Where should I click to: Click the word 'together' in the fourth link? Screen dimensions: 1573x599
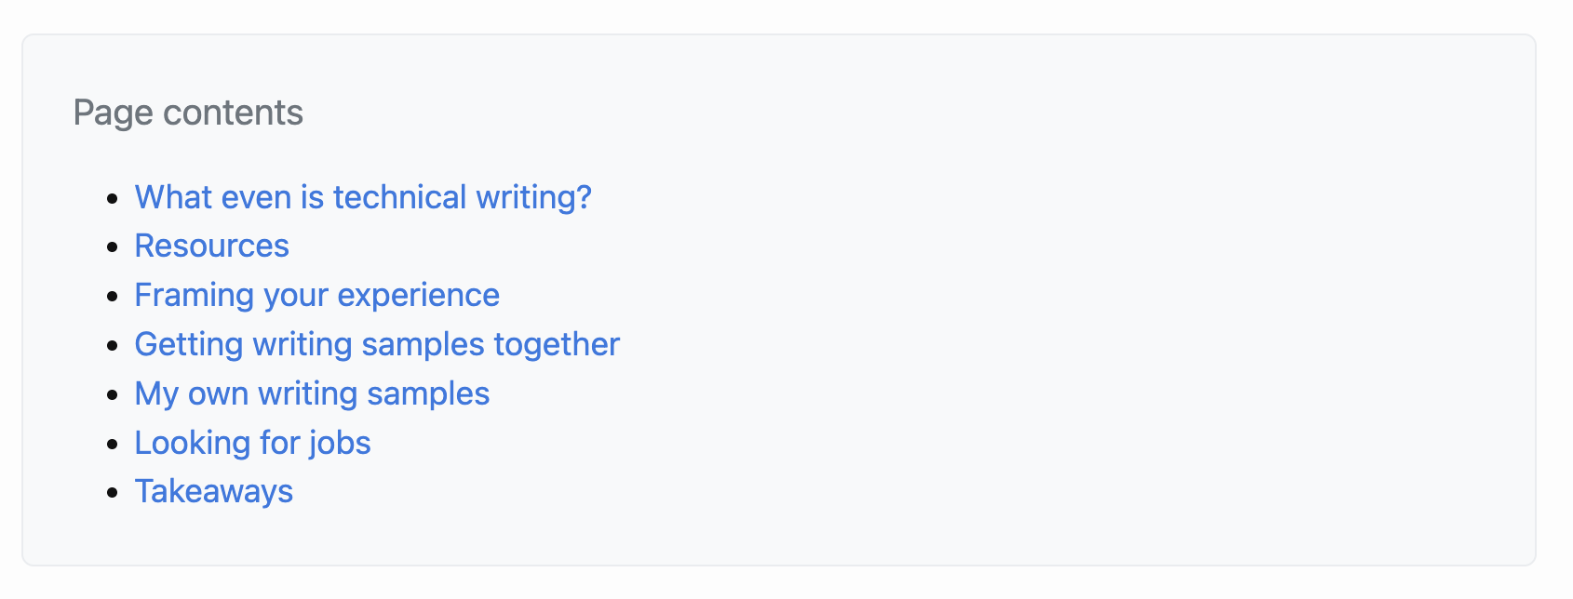click(557, 344)
